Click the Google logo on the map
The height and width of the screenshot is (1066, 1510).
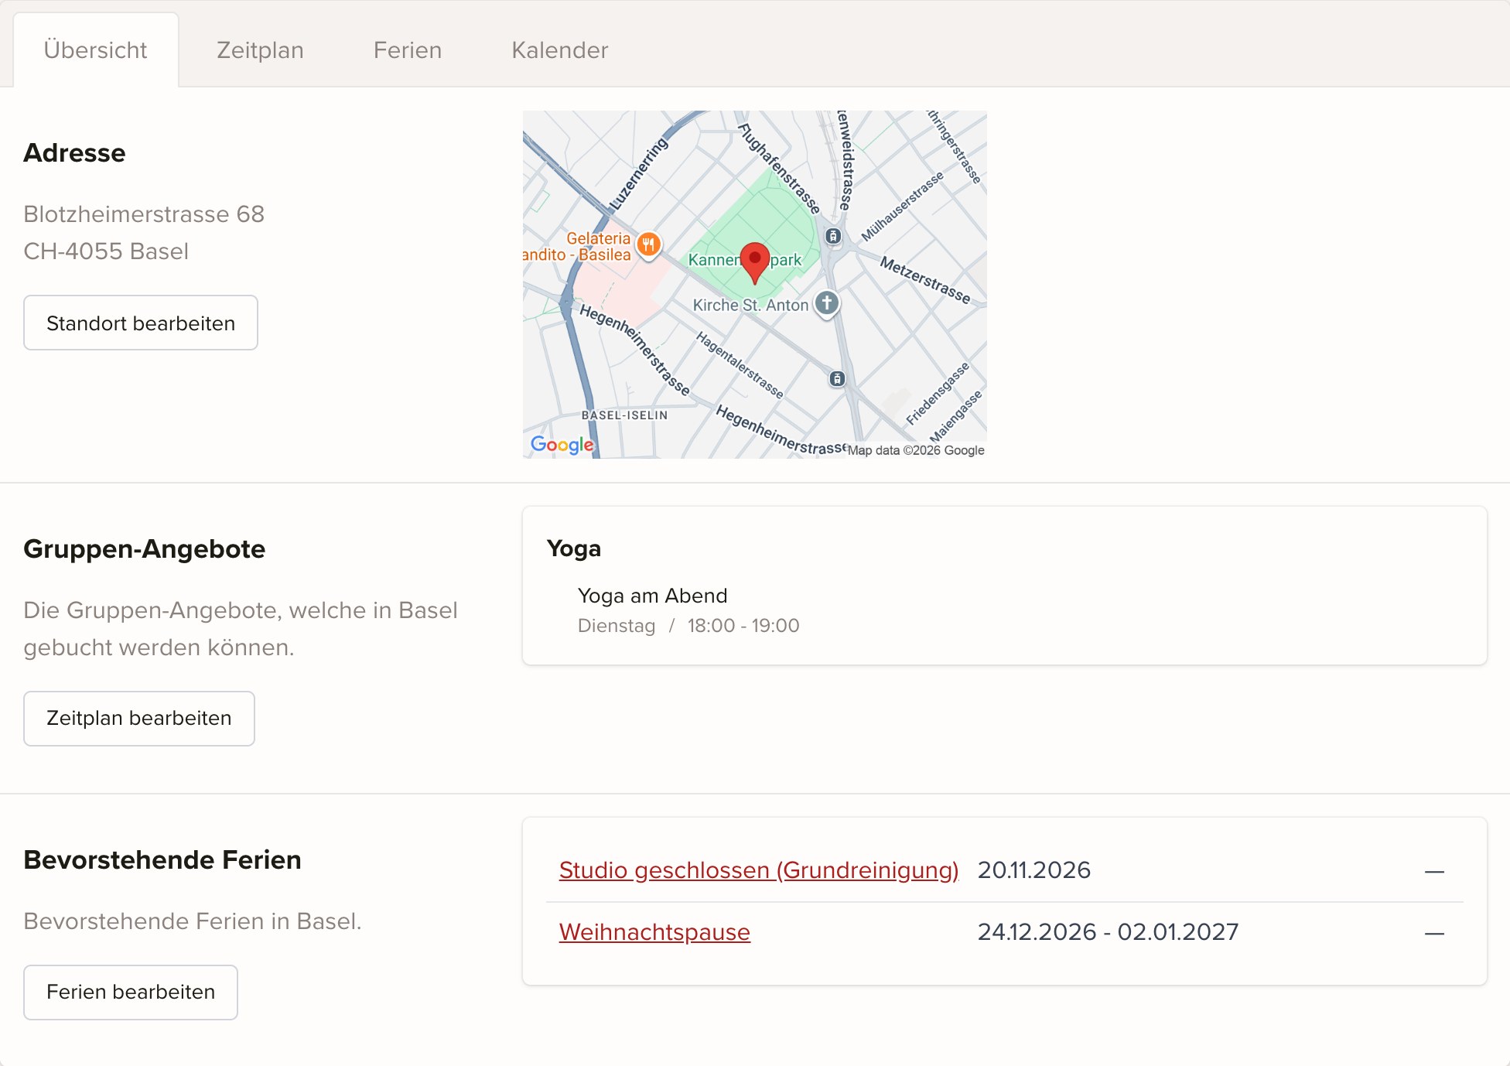pyautogui.click(x=562, y=445)
